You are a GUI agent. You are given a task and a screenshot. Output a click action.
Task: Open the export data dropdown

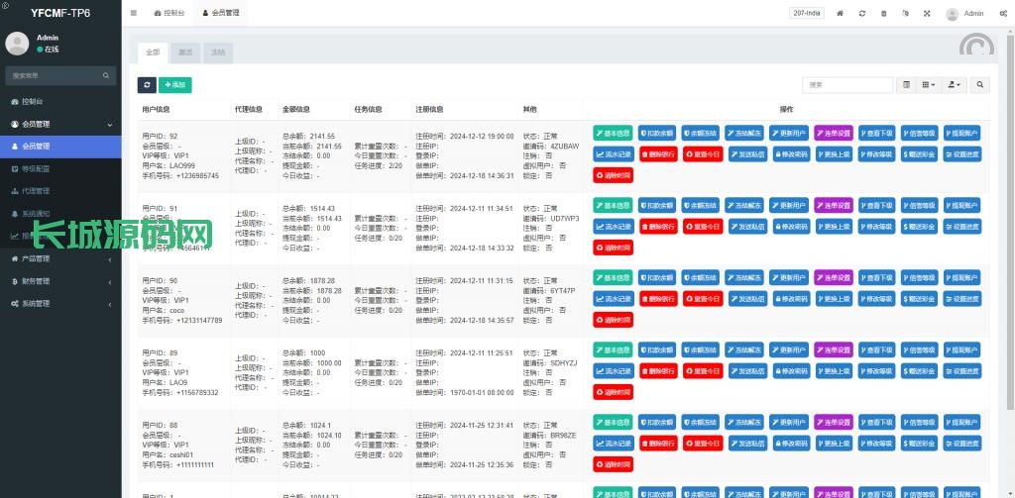pyautogui.click(x=955, y=85)
